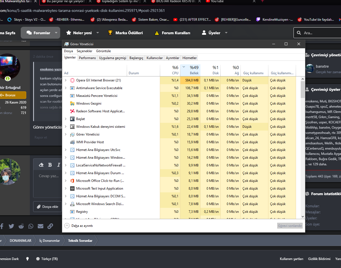Expand the Opera GX process tree
Viewport: 341px width, 268px height.
[65, 80]
